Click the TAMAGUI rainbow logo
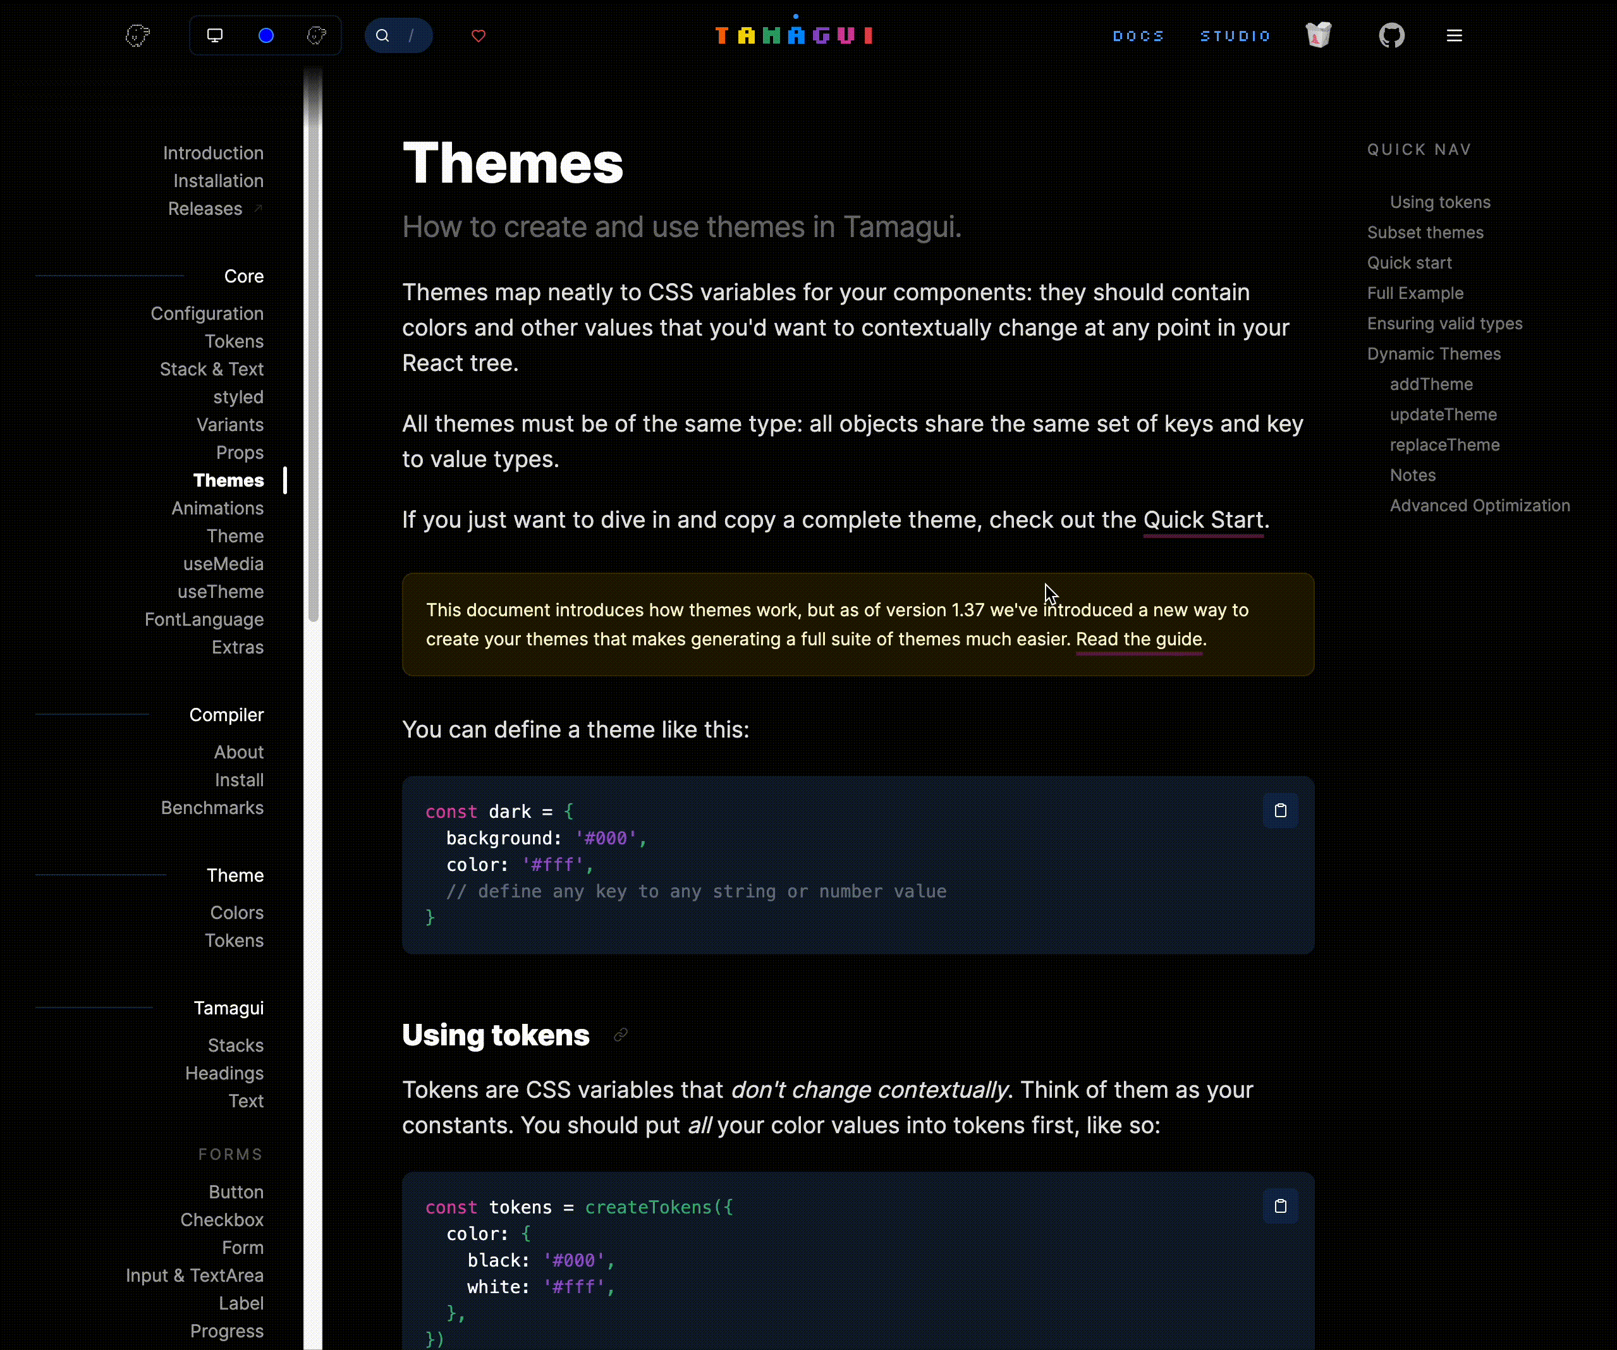Image resolution: width=1617 pixels, height=1350 pixels. pos(794,35)
